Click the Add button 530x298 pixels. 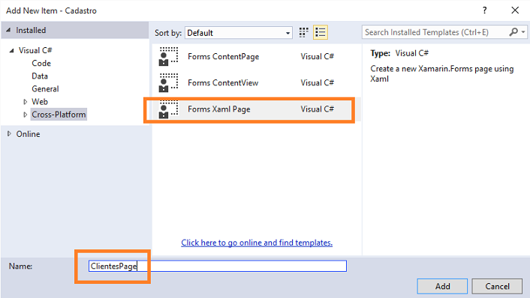(x=442, y=286)
